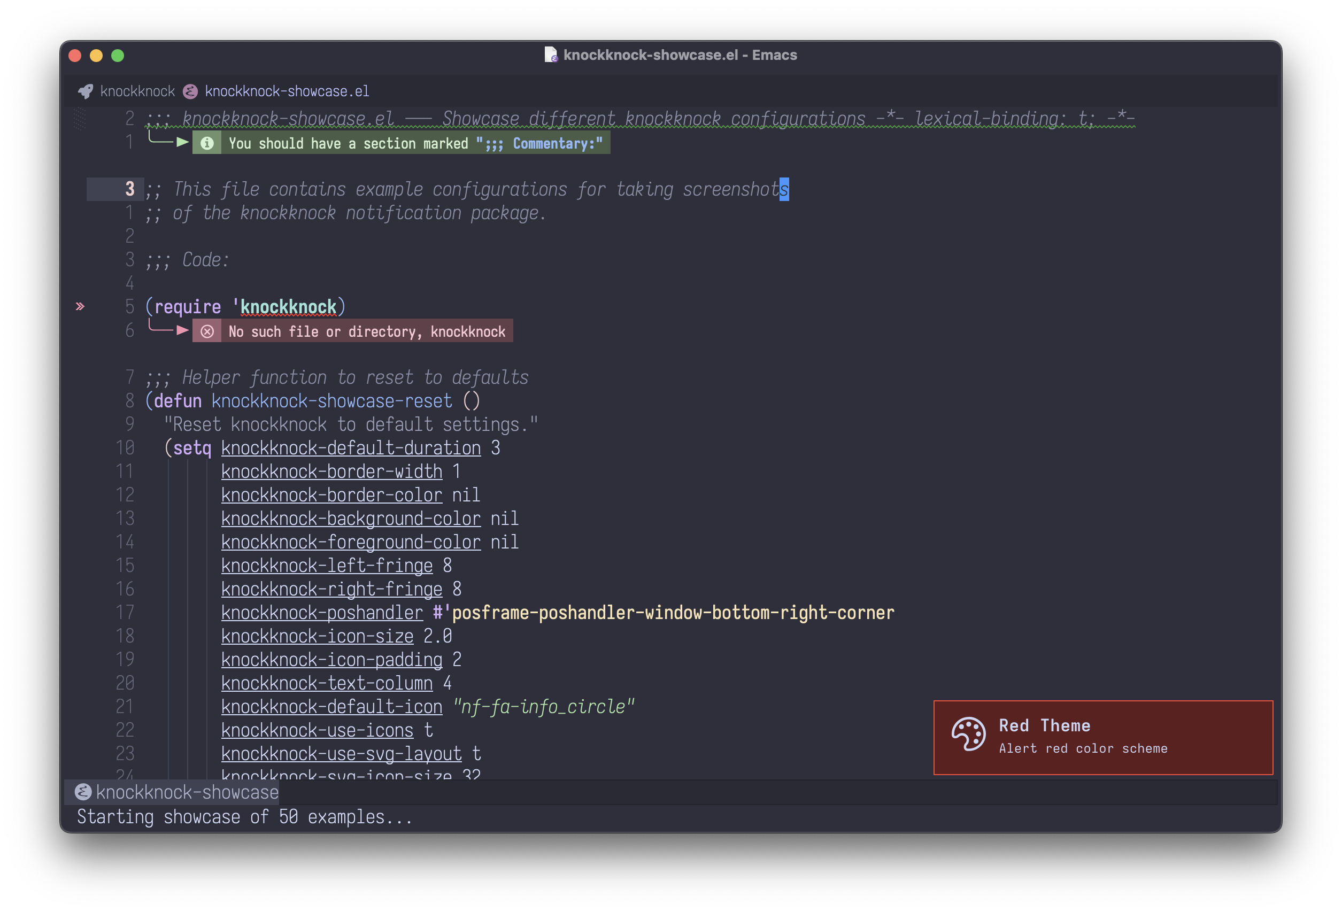
Task: Click the error icon in the 'No such file' message
Action: (x=207, y=331)
